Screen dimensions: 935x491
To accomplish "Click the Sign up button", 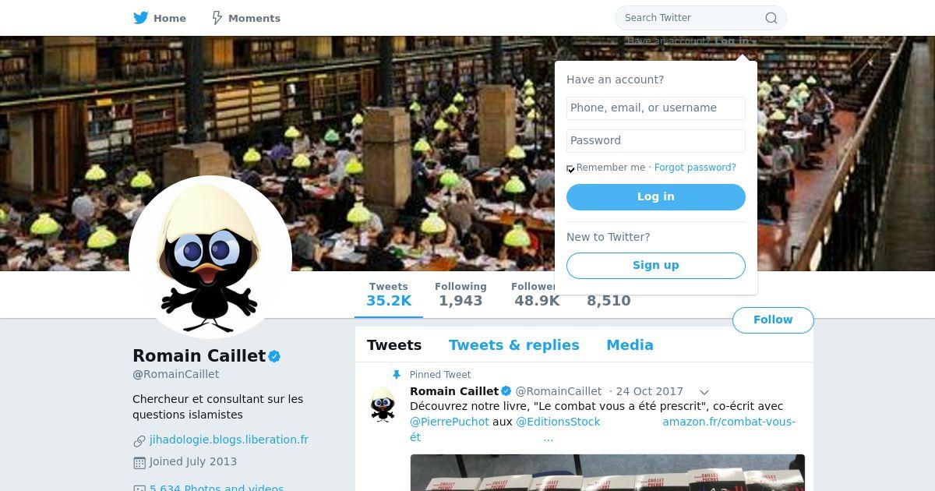I will coord(656,266).
